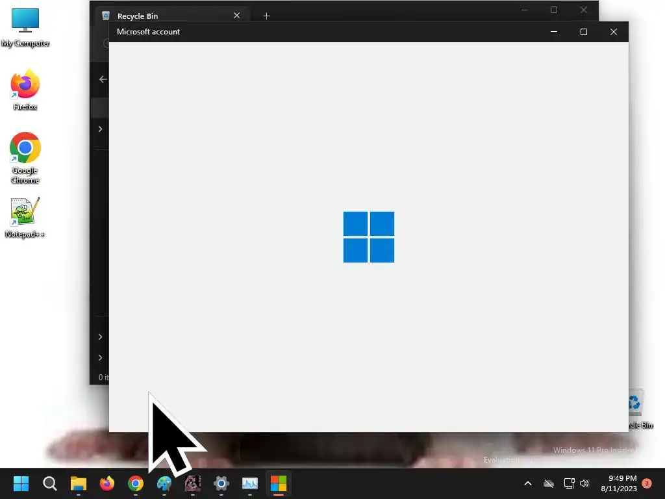Close the Recycle Bin Explorer window
Screen dimensions: 665x499
tap(584, 10)
